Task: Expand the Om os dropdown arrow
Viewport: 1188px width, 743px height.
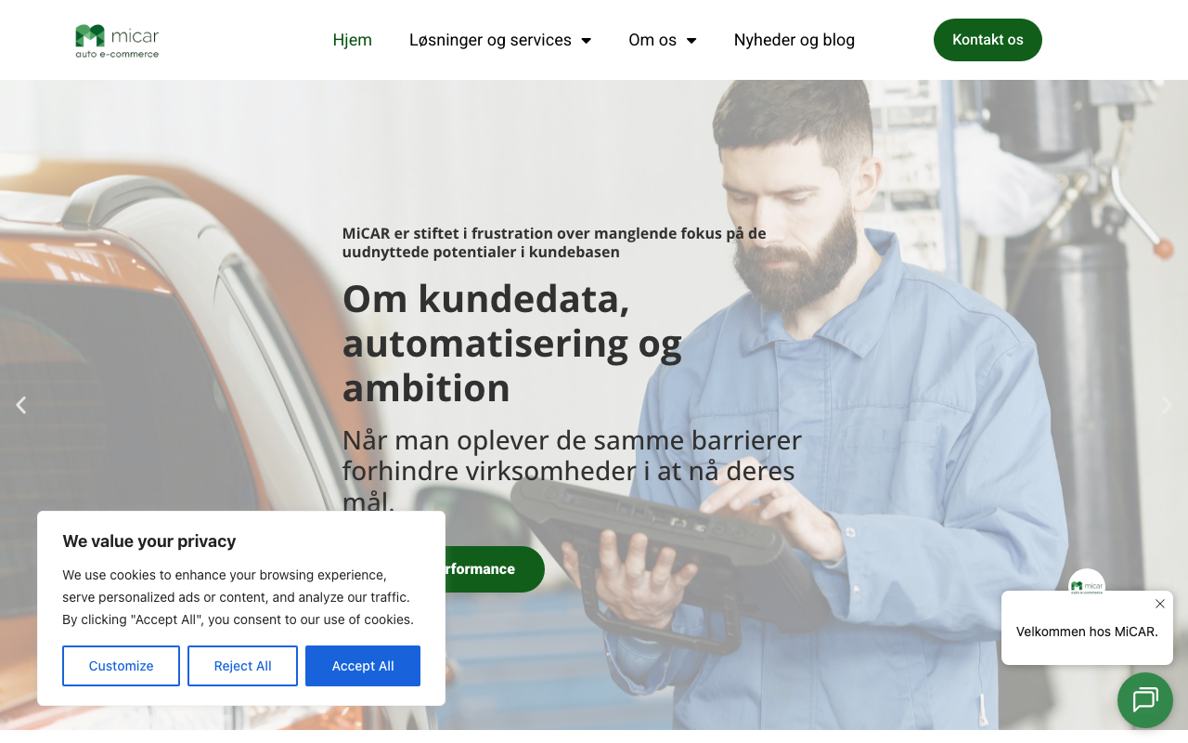Action: [x=691, y=41]
